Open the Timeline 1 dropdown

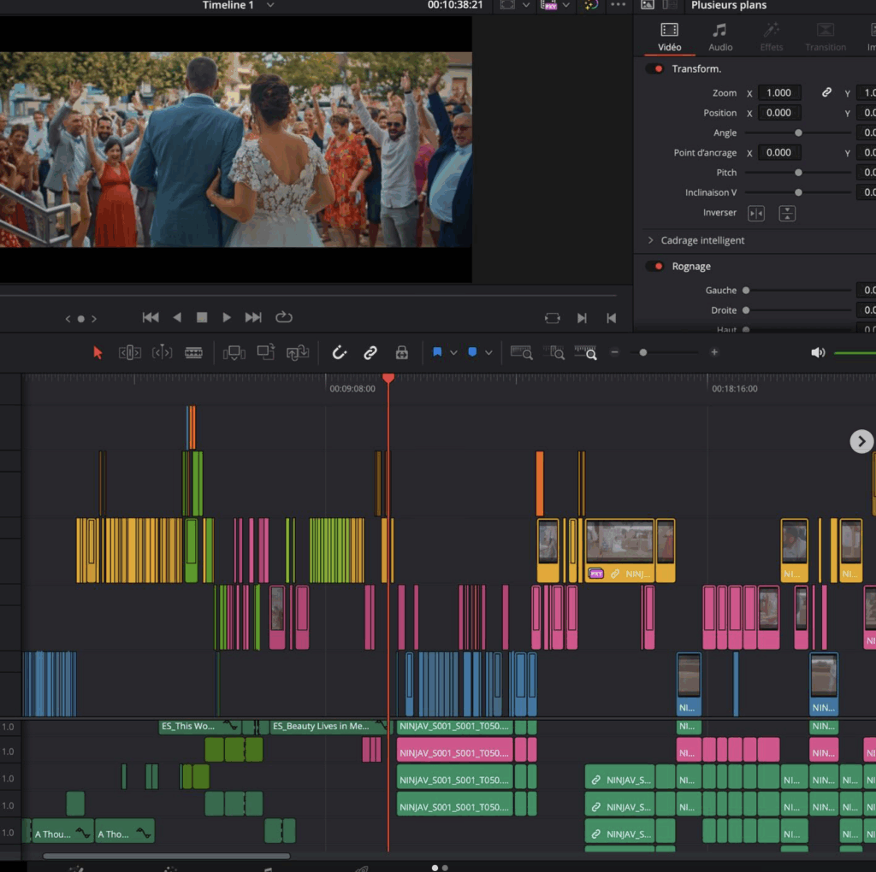[270, 5]
